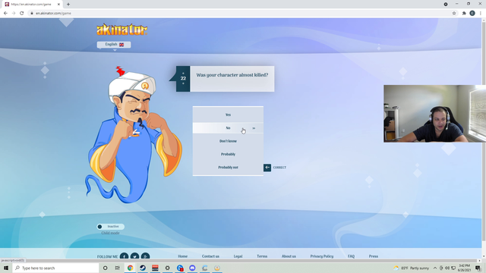Bookmark this page with the star icon
Screen dimensions: 486x273
click(454, 14)
